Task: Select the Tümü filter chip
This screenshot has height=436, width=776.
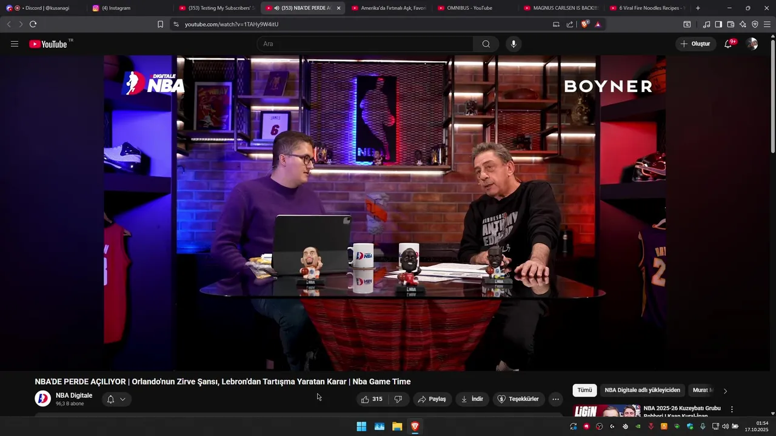Action: click(x=584, y=391)
